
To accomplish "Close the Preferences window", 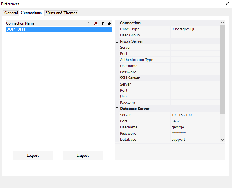I will click(x=227, y=4).
